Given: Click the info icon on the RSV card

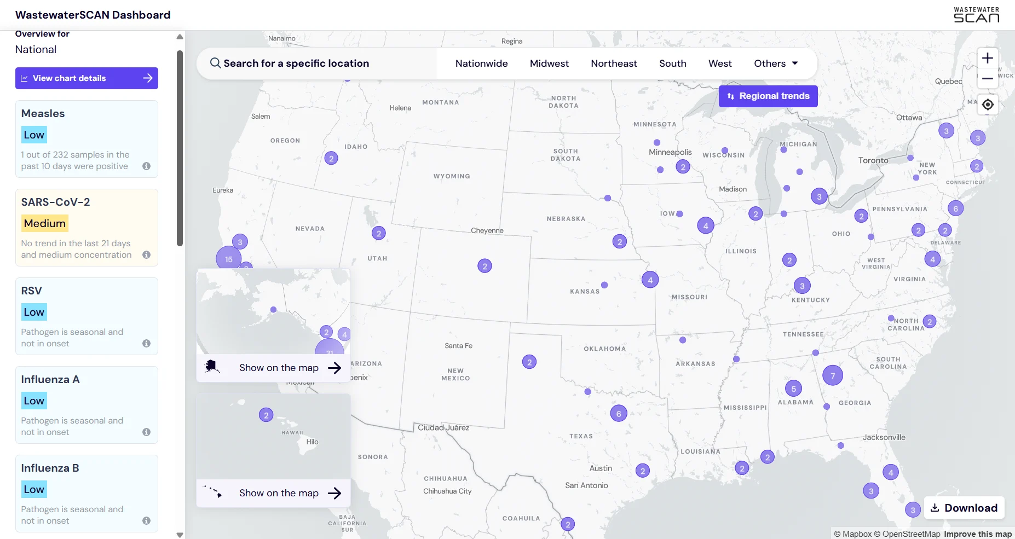Looking at the screenshot, I should click(146, 343).
